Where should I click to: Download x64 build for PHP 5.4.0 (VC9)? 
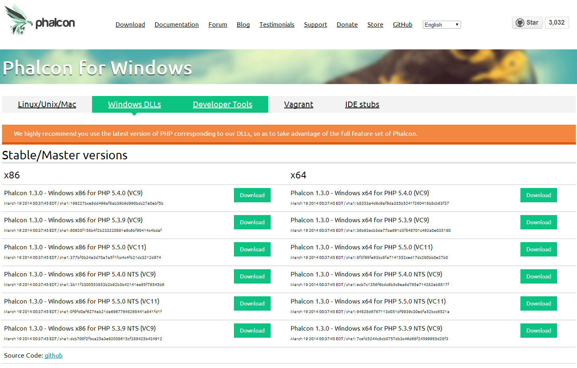coord(539,195)
